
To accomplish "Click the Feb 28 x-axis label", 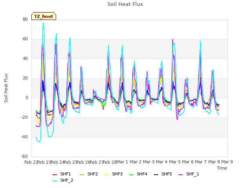I will click(110, 162).
